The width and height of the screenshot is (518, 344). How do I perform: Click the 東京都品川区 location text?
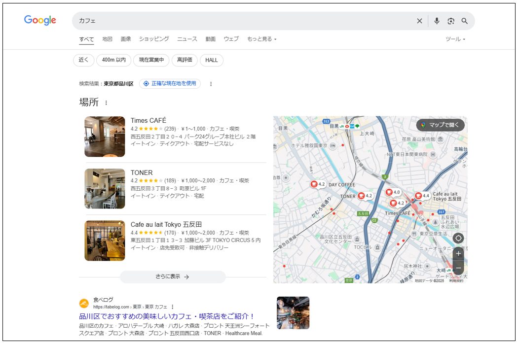click(x=118, y=84)
